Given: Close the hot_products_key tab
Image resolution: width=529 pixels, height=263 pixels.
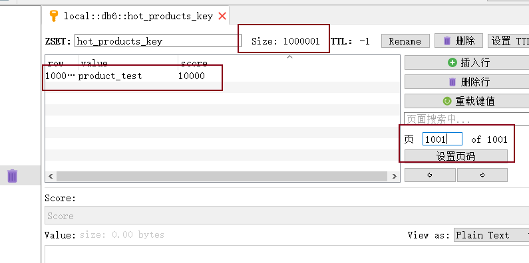Looking at the screenshot, I should (x=222, y=16).
